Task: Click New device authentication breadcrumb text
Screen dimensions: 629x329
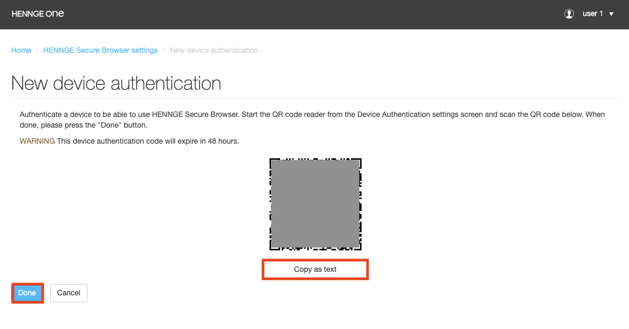Action: (214, 50)
